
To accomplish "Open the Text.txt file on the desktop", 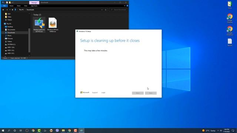I will point(230,42).
